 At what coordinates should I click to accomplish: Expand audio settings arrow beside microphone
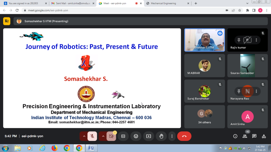pyautogui.click(x=84, y=136)
